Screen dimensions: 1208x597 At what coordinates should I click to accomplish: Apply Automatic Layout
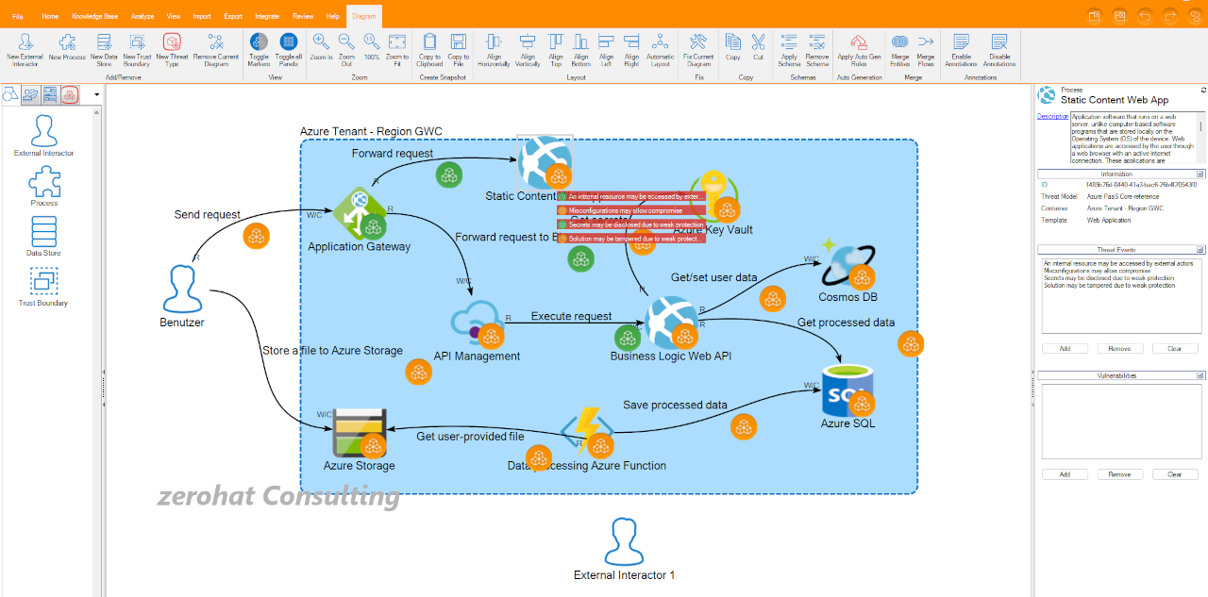[661, 49]
